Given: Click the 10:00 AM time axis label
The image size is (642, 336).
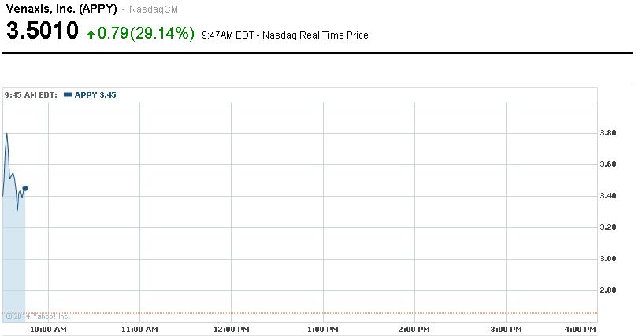Looking at the screenshot, I should click(48, 330).
